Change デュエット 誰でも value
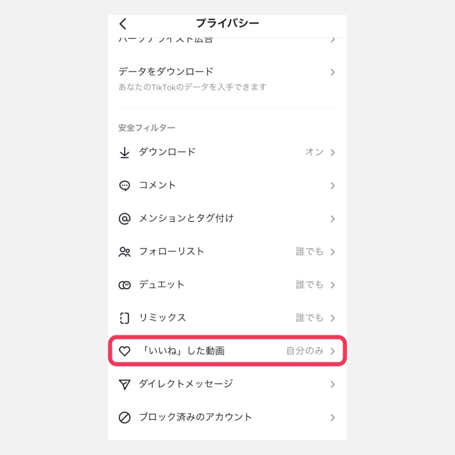 309,284
